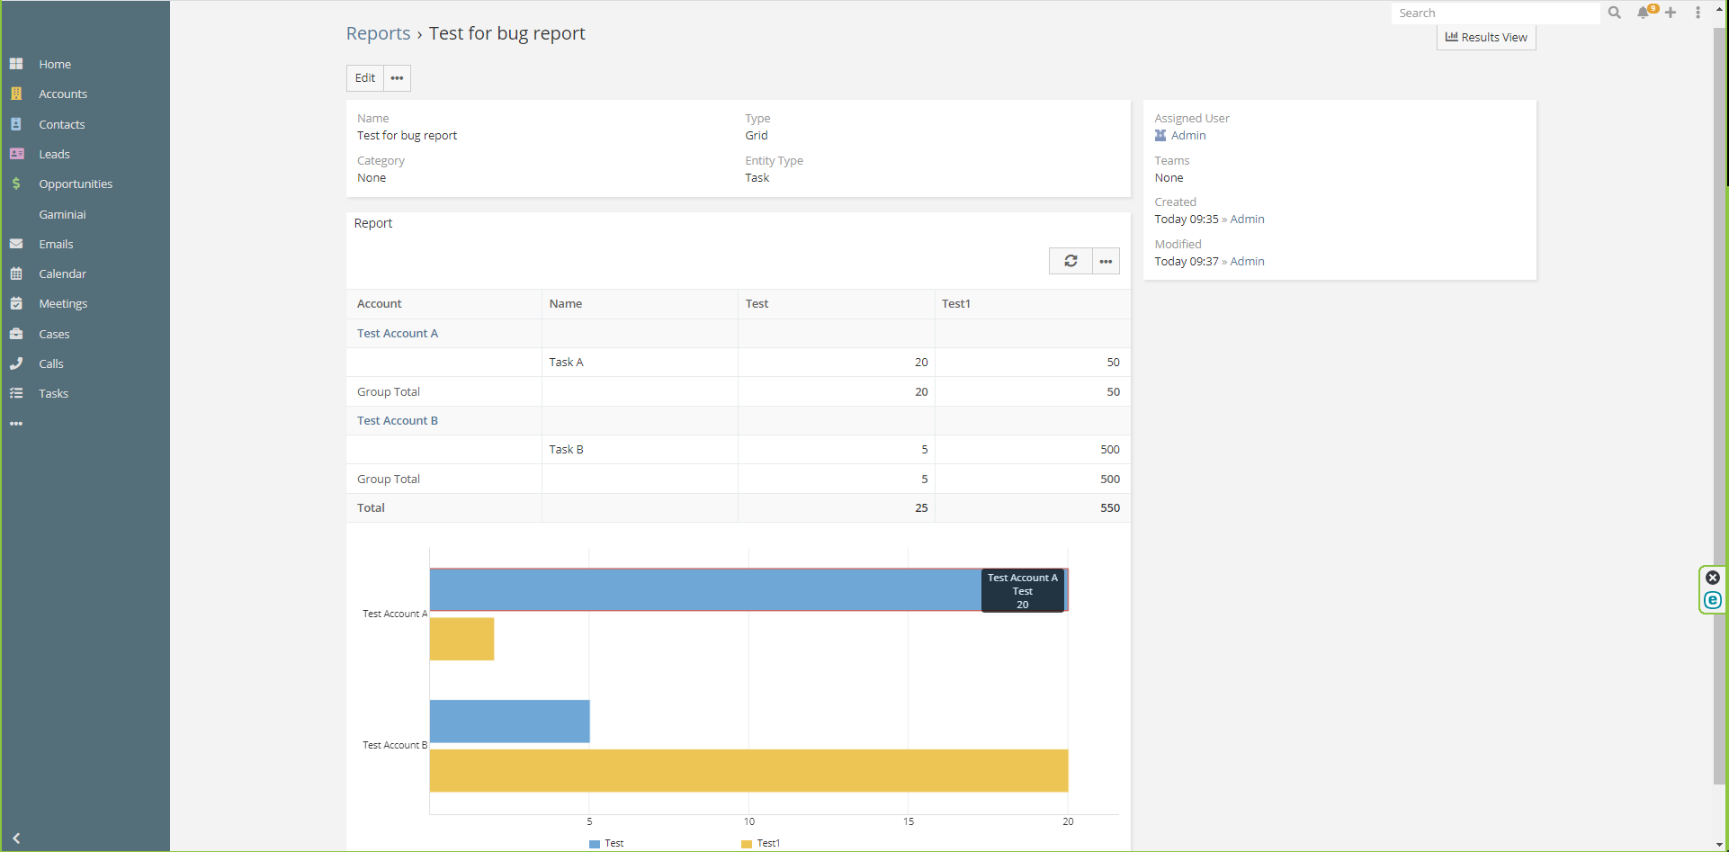Click the quick create plus icon
The height and width of the screenshot is (852, 1729).
pos(1671,13)
